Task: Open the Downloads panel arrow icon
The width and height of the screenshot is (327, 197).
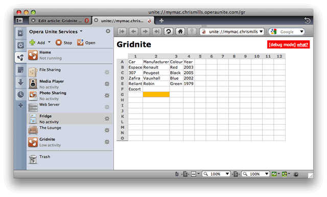Action: [x=20, y=82]
